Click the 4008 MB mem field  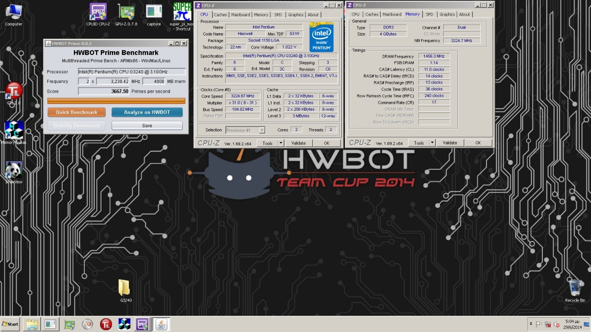click(154, 82)
